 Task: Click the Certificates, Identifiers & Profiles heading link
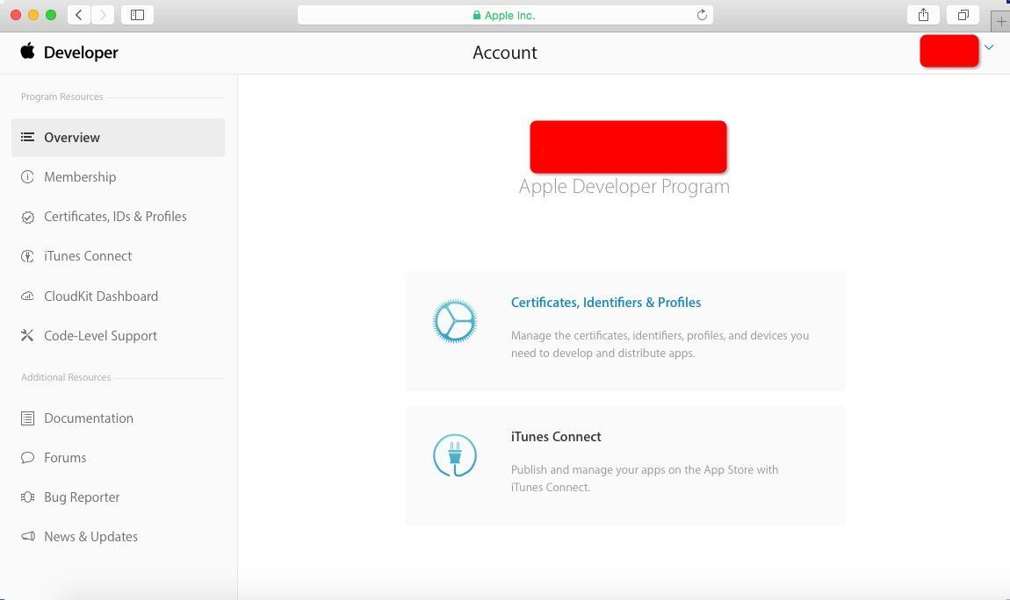pyautogui.click(x=605, y=303)
